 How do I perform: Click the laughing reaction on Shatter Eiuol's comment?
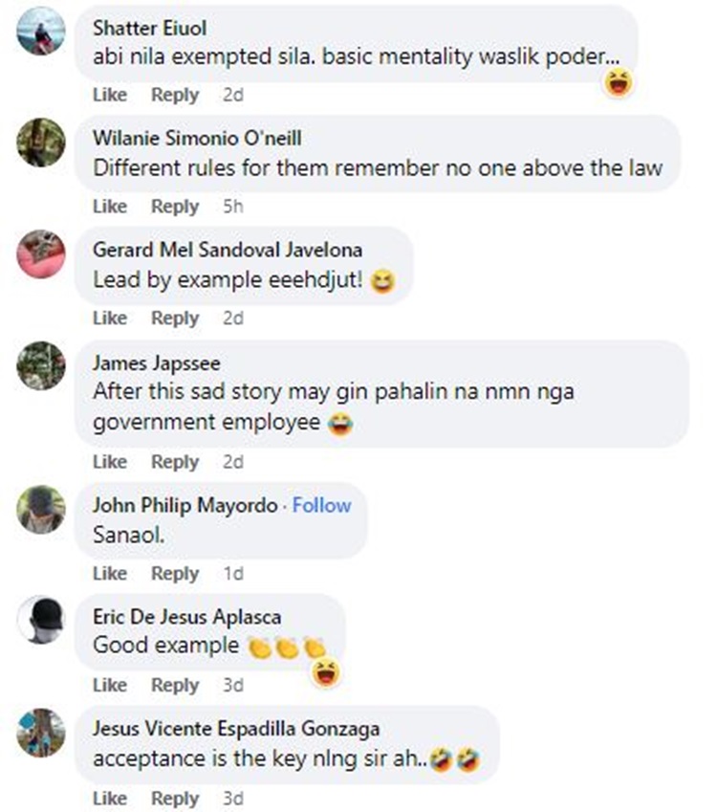pos(619,83)
